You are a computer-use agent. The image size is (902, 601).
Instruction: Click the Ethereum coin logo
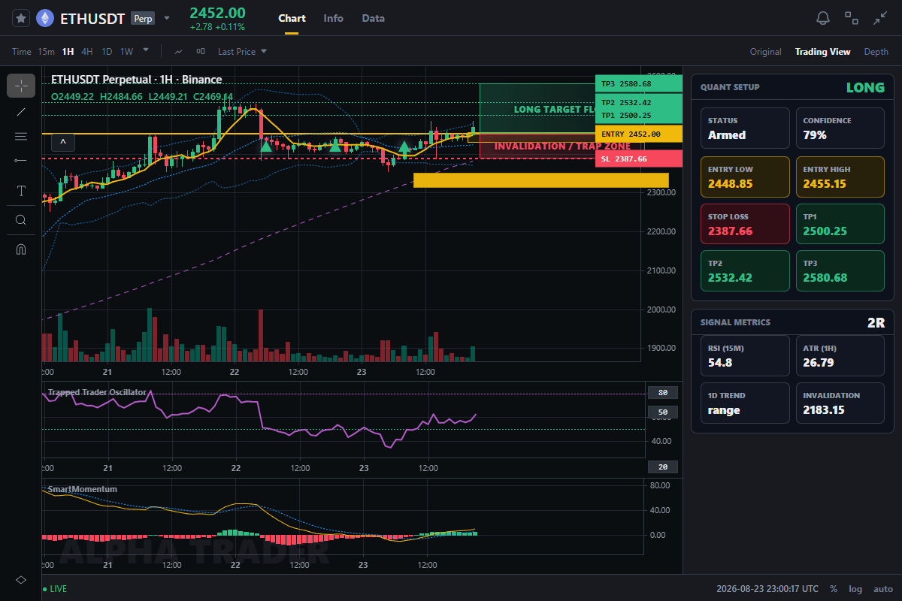(x=45, y=19)
